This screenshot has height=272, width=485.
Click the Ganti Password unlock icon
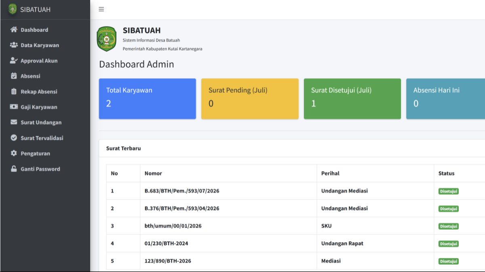click(14, 169)
